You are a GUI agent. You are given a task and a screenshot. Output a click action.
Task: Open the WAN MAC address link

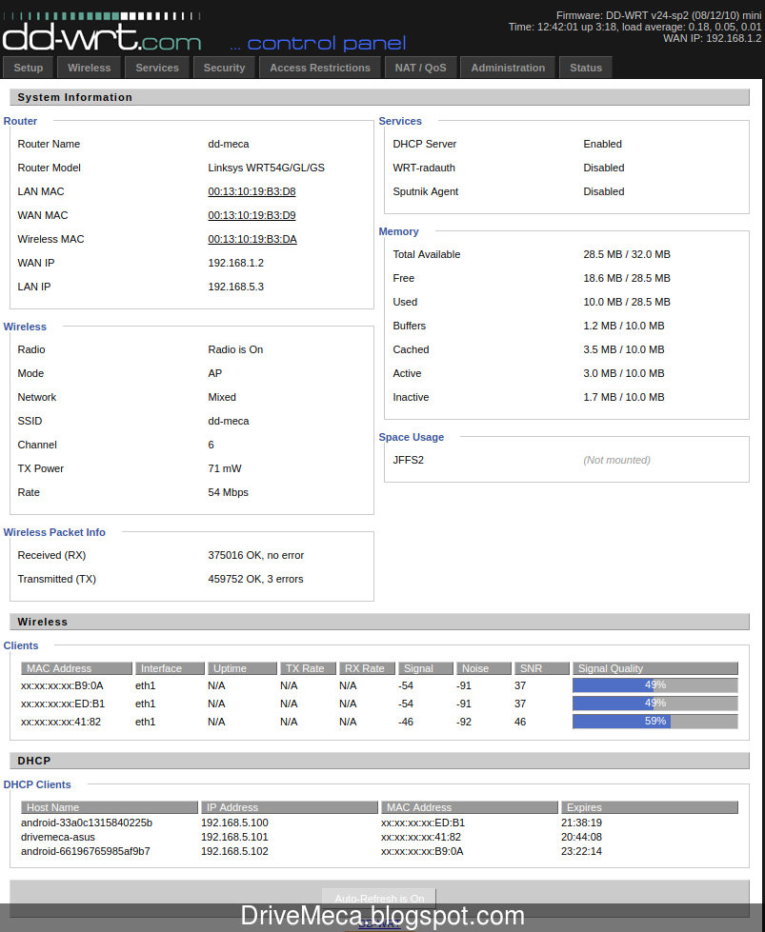(252, 215)
